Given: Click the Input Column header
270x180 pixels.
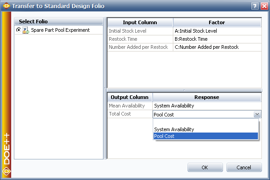Looking at the screenshot, I should [140, 22].
